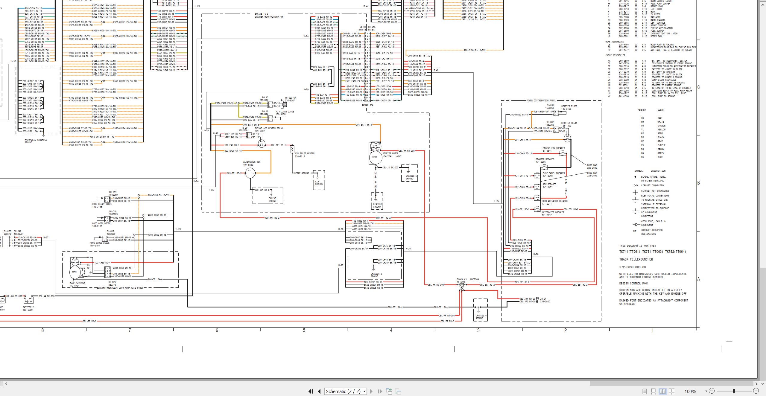
Task: Click the horizontal scrollbar right arrow
Action: coord(756,383)
